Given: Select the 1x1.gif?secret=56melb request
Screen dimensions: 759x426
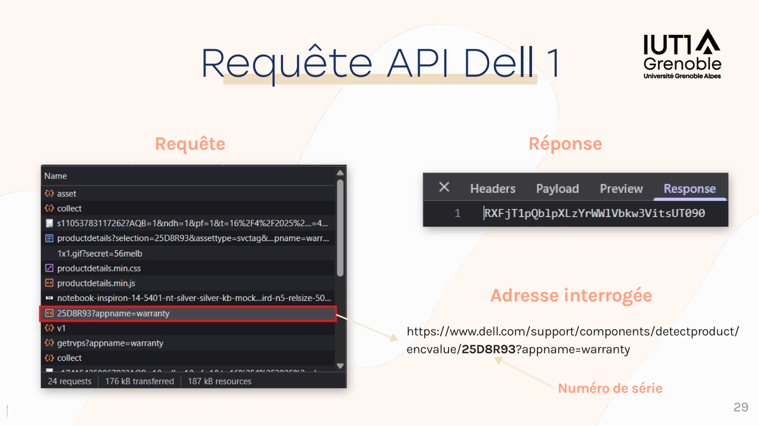Looking at the screenshot, I should [100, 253].
